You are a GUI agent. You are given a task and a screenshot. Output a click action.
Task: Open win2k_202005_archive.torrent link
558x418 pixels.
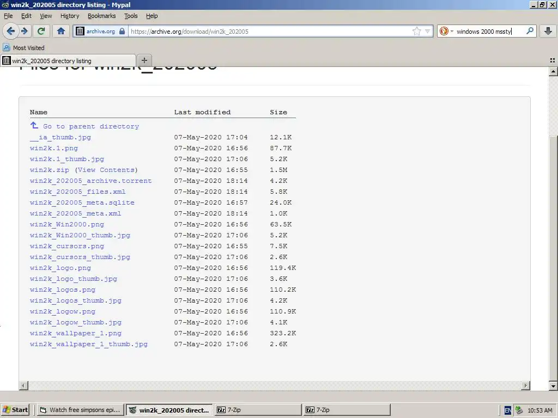click(91, 181)
